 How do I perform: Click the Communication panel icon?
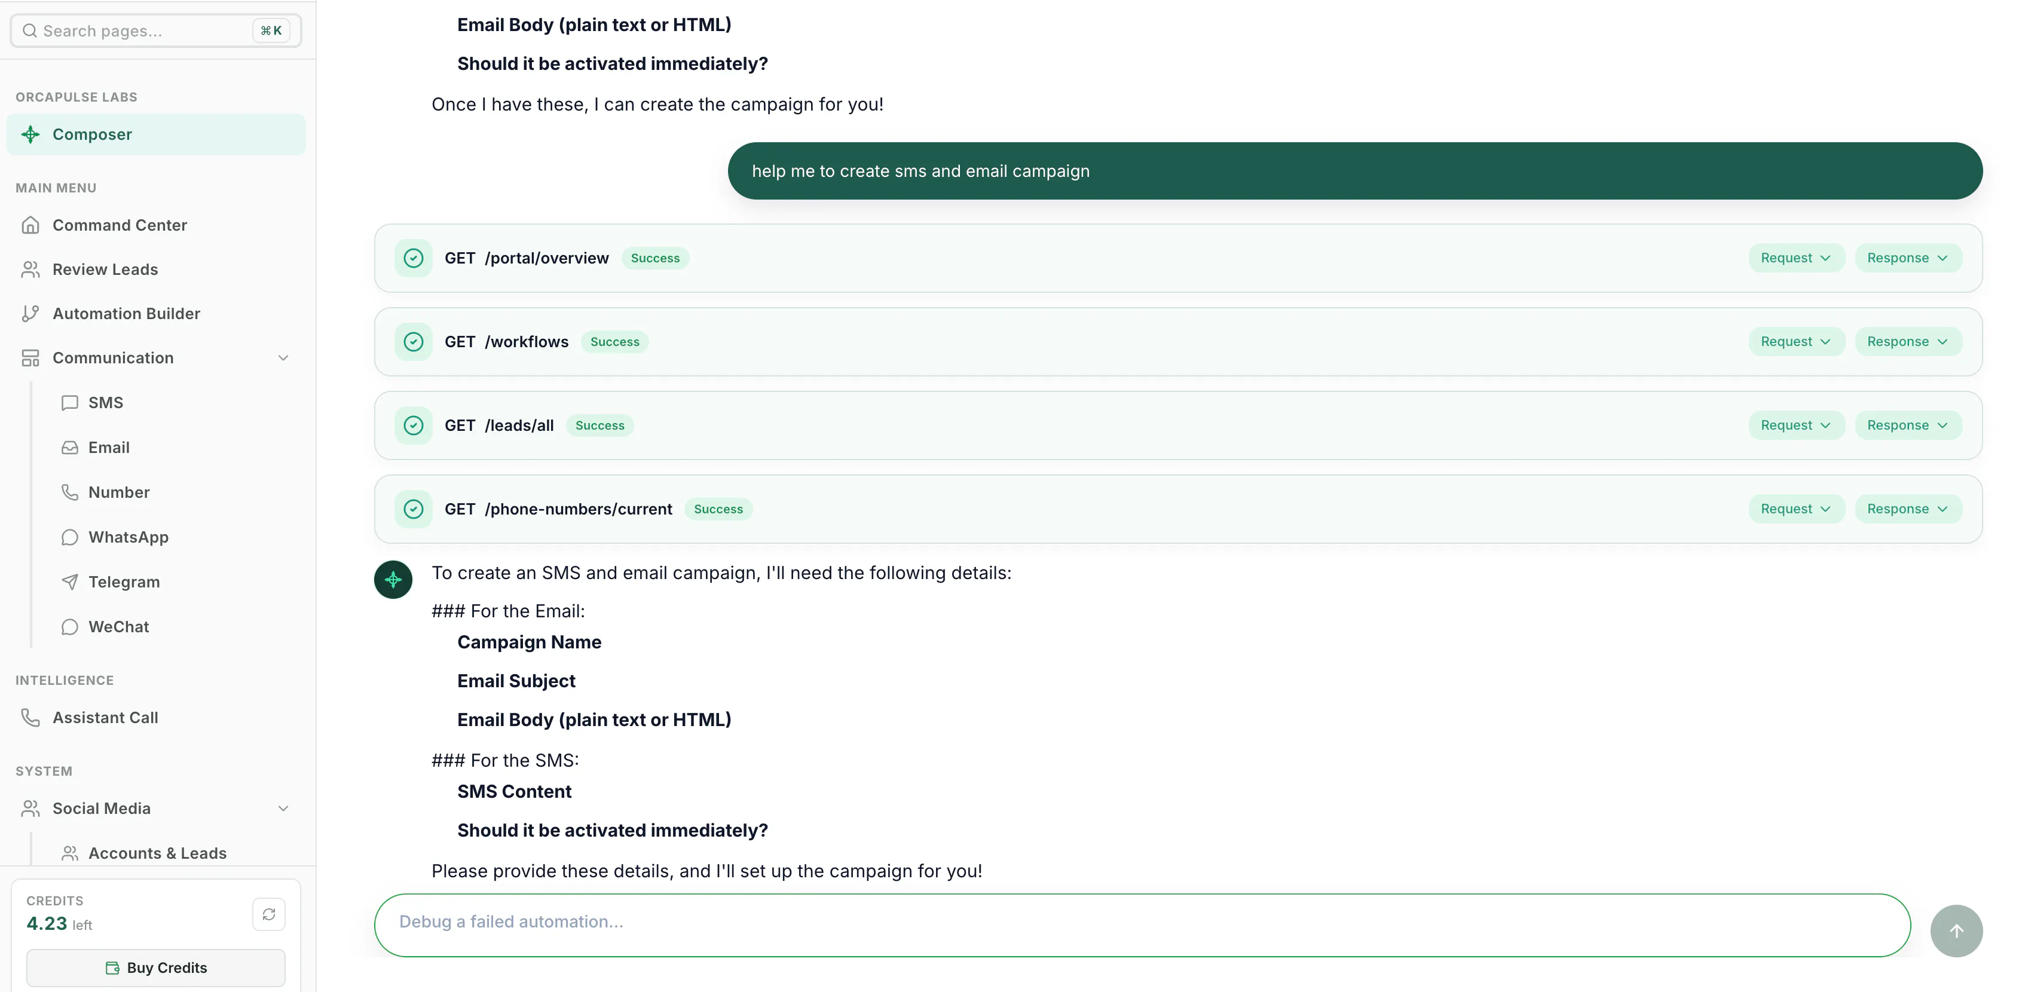(30, 357)
